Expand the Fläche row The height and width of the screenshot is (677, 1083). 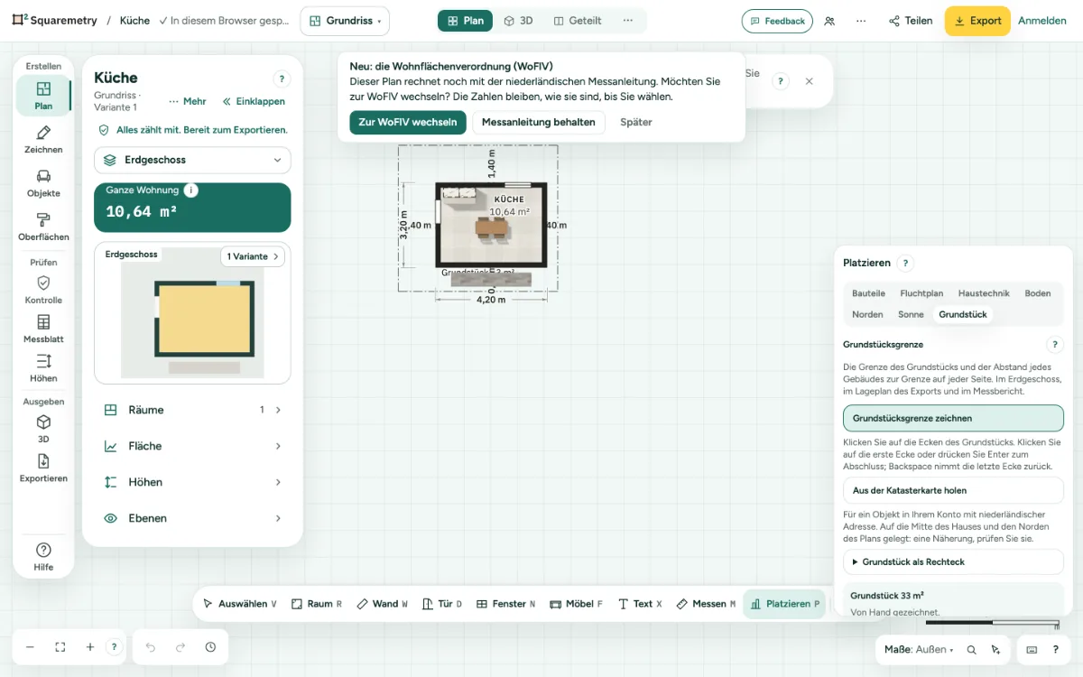click(x=192, y=446)
